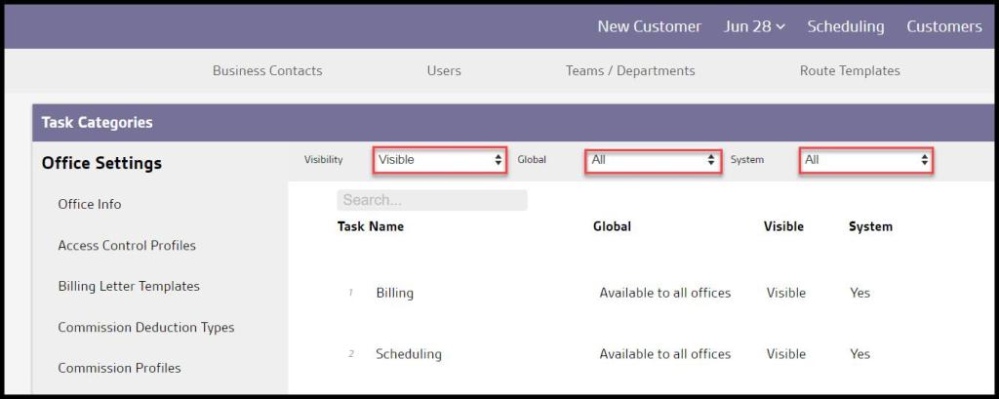Select the Scheduling task category row
999x399 pixels.
[x=409, y=354]
